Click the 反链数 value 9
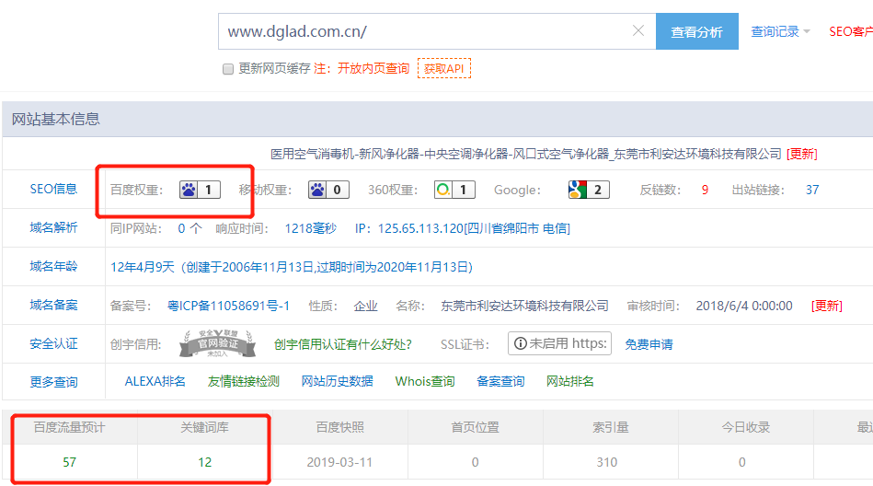Image resolution: width=873 pixels, height=486 pixels. 705,190
